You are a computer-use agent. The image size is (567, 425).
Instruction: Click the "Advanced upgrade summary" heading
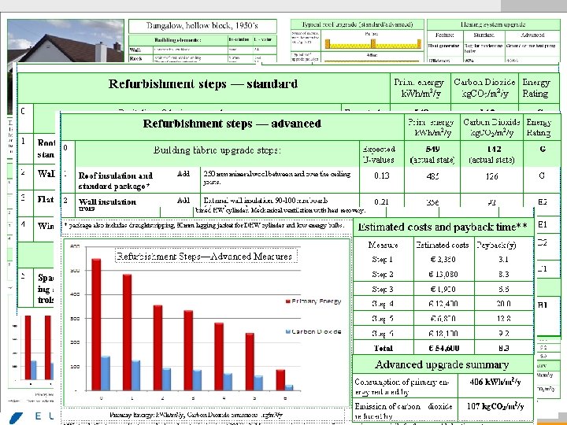click(442, 364)
